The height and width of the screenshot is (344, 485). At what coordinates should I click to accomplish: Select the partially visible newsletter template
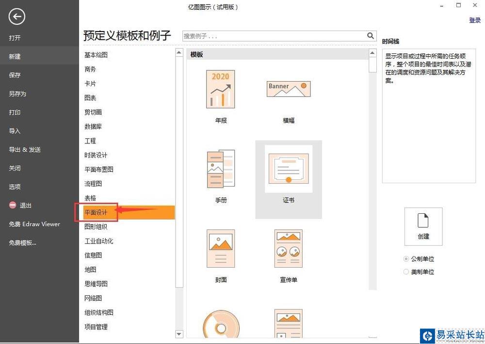point(288,323)
